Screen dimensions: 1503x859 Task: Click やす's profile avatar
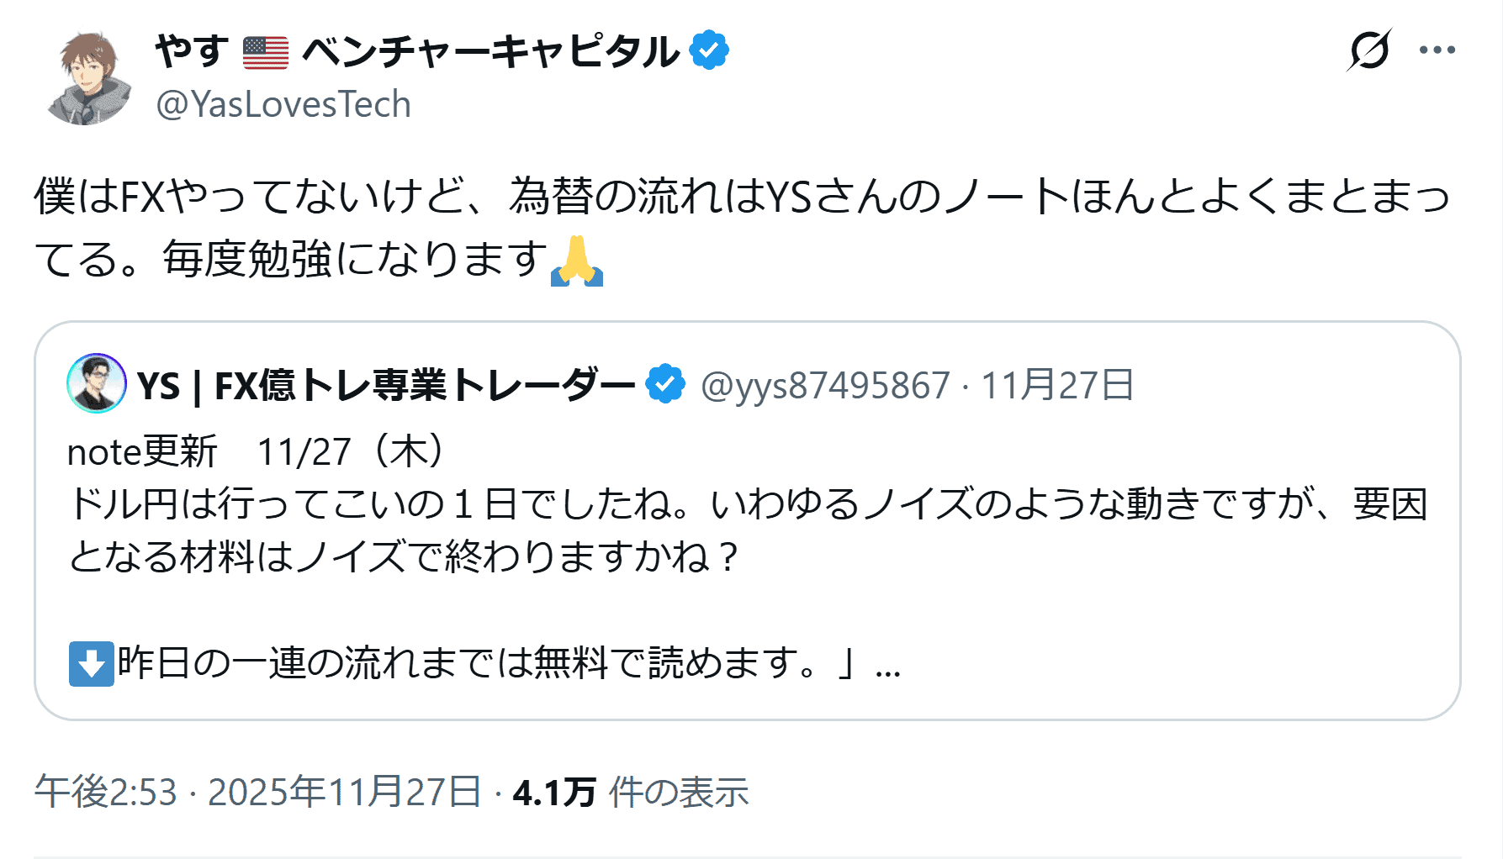coord(87,79)
